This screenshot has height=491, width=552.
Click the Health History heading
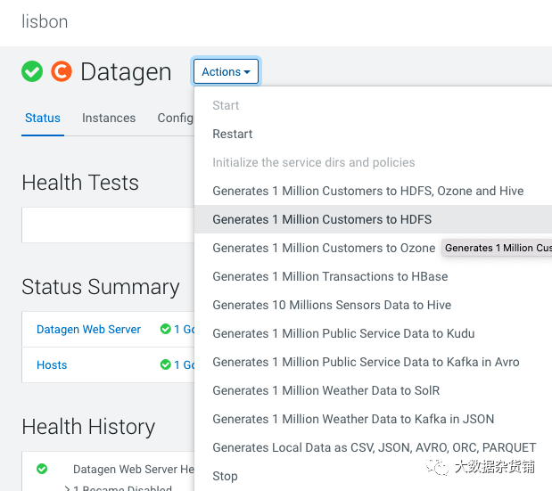point(88,427)
